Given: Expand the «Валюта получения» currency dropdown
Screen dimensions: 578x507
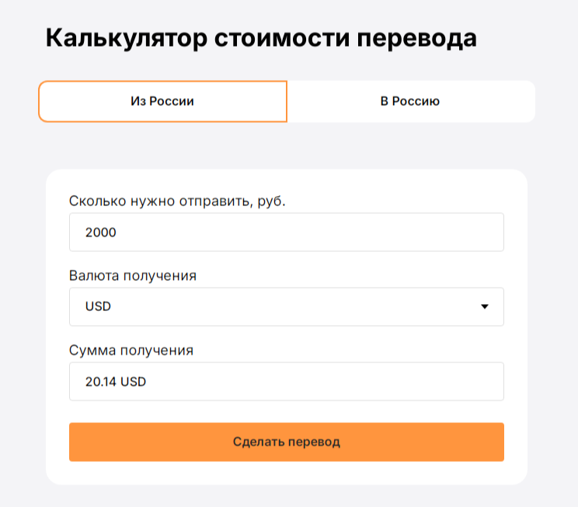Looking at the screenshot, I should pyautogui.click(x=286, y=306).
